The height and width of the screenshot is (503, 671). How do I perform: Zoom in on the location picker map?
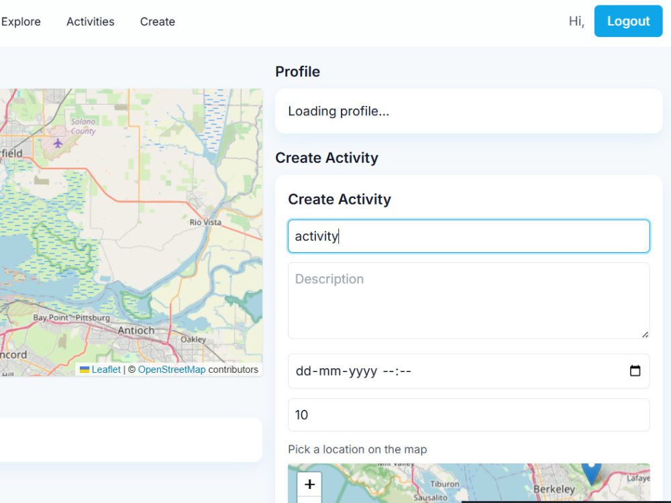point(309,484)
